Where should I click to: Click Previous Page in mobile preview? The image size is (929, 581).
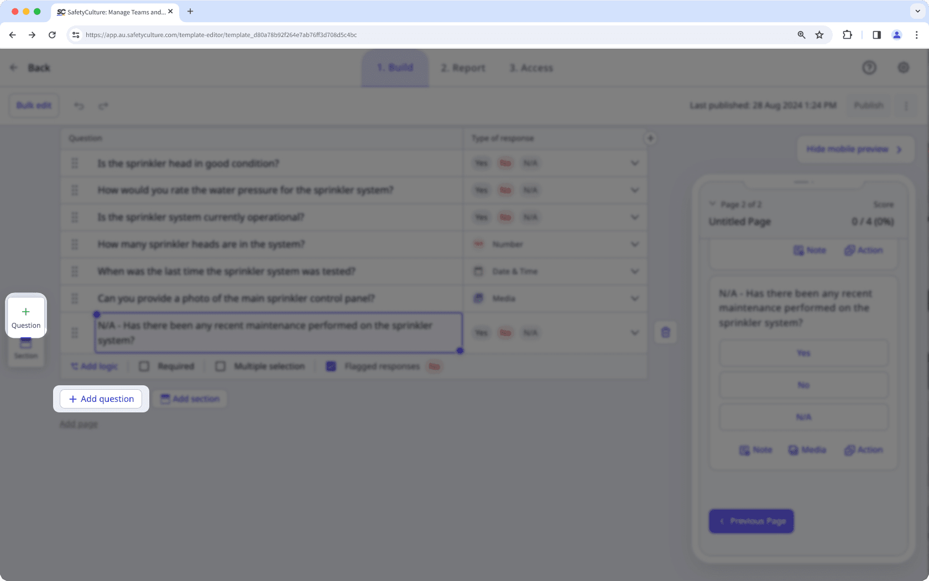click(x=751, y=521)
